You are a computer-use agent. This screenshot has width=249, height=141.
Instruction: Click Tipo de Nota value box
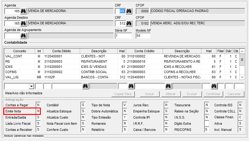(125, 105)
